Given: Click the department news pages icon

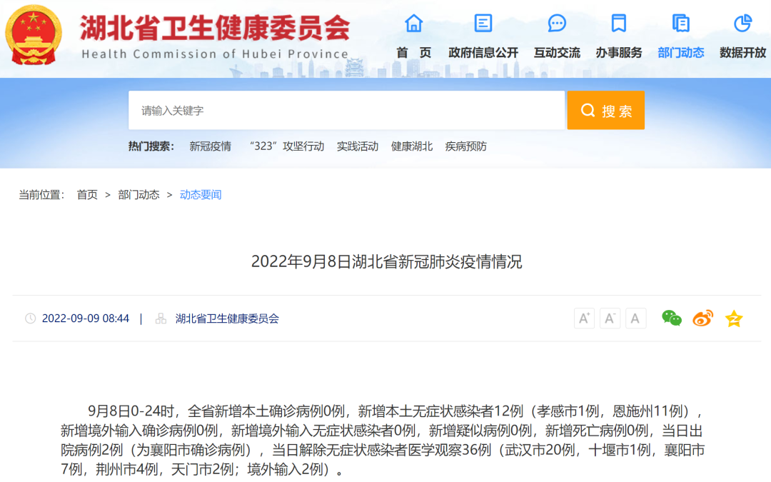Looking at the screenshot, I should tap(681, 24).
